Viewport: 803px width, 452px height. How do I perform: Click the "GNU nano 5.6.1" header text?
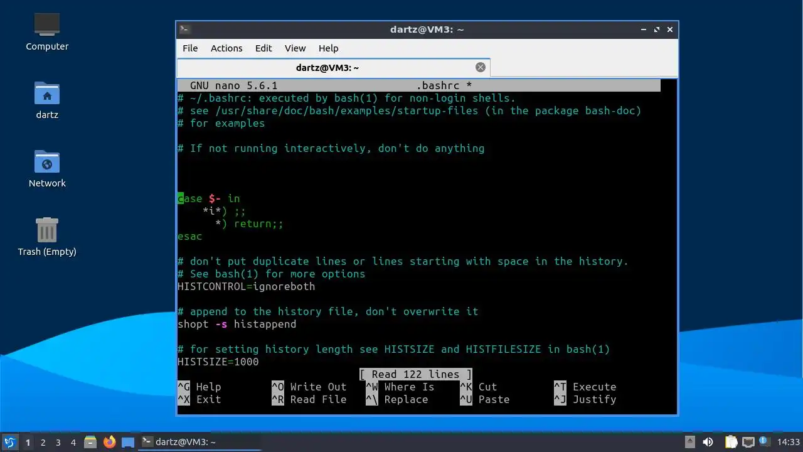tap(234, 85)
